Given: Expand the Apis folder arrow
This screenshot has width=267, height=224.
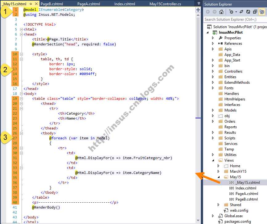Looking at the screenshot, I should [x=213, y=49].
